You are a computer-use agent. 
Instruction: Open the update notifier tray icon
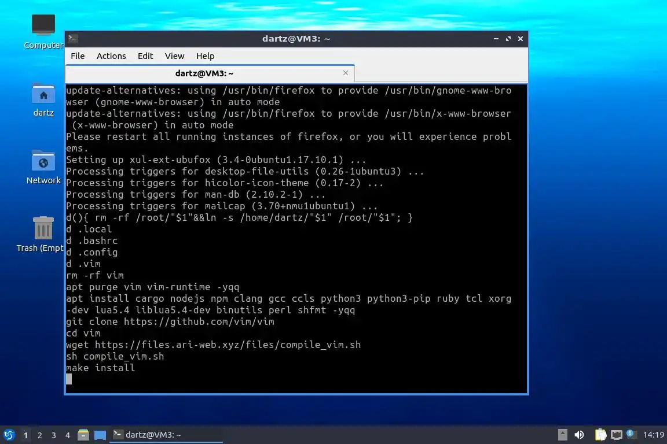(631, 434)
